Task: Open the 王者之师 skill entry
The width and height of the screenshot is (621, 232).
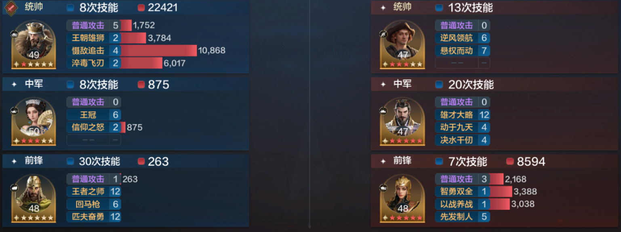Action: [94, 191]
